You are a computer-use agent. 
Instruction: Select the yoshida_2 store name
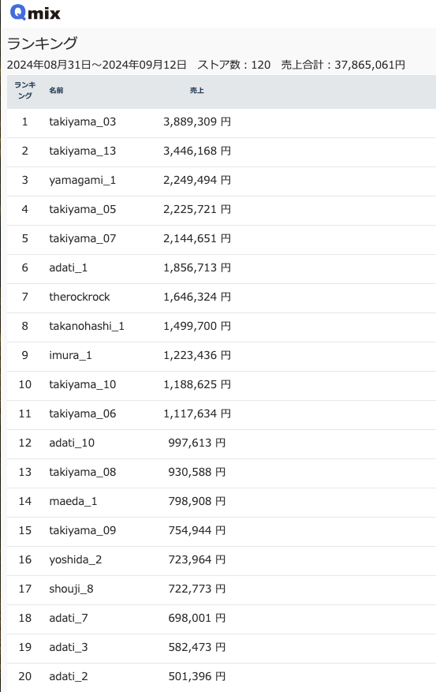(76, 559)
